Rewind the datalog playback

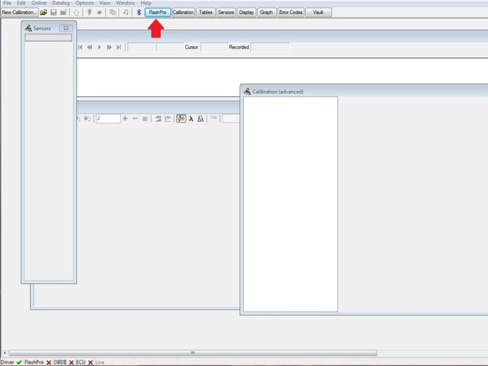(x=90, y=47)
